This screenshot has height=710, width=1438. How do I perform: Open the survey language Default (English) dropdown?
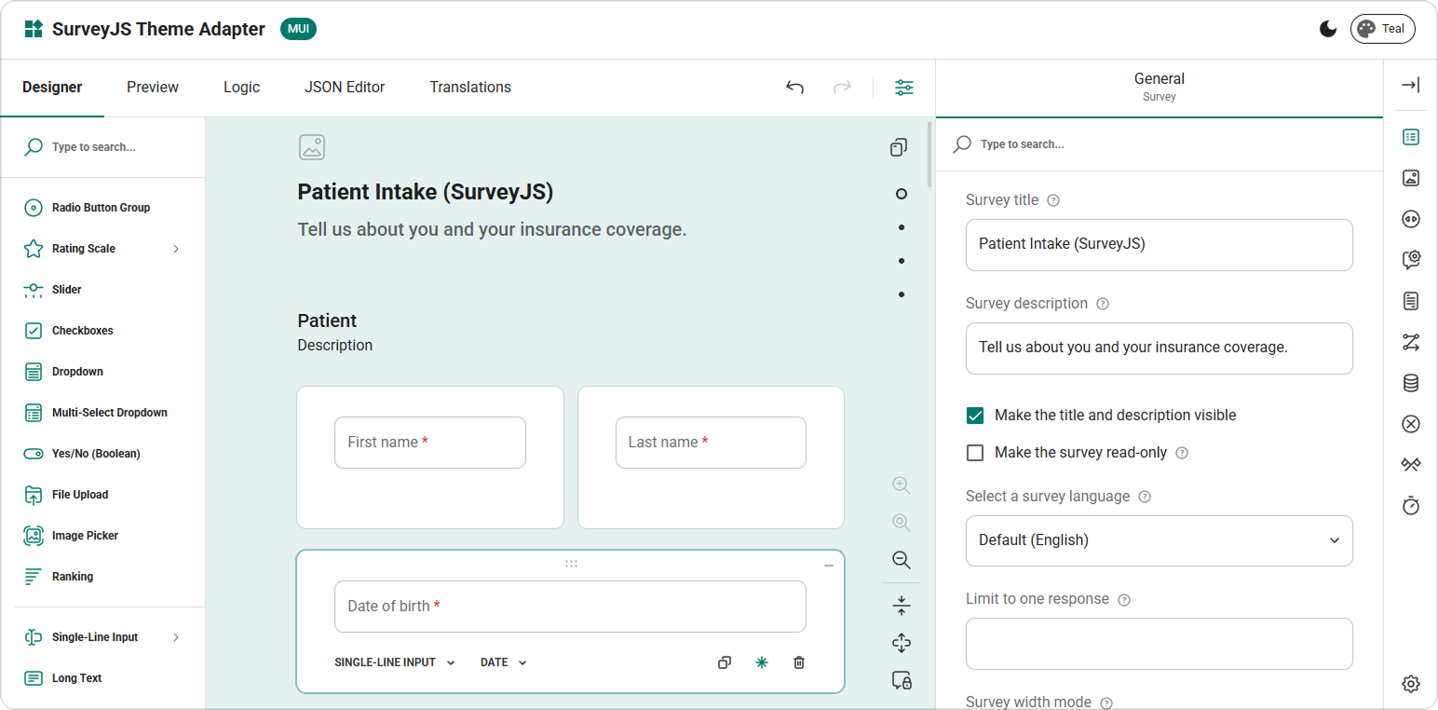point(1159,540)
